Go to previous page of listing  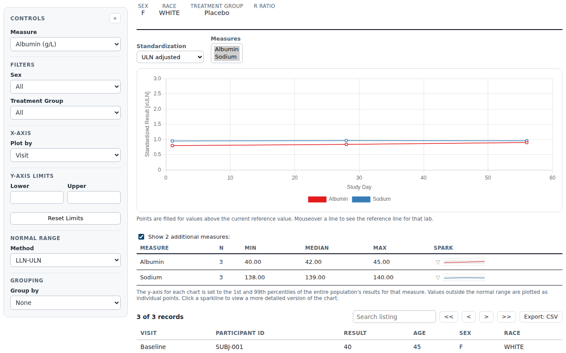tap(469, 317)
